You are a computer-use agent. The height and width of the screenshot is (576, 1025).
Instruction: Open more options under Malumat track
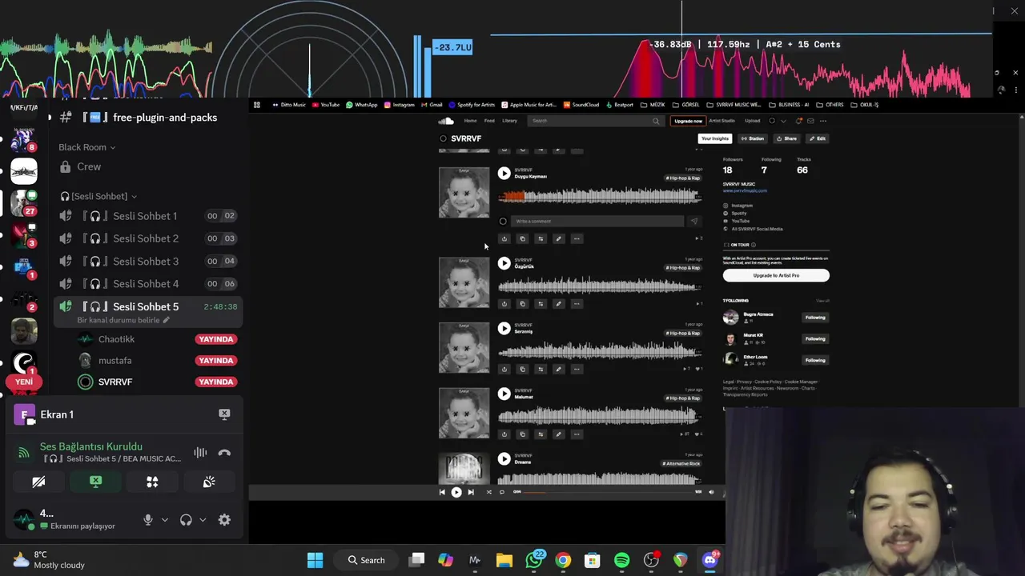click(x=577, y=434)
